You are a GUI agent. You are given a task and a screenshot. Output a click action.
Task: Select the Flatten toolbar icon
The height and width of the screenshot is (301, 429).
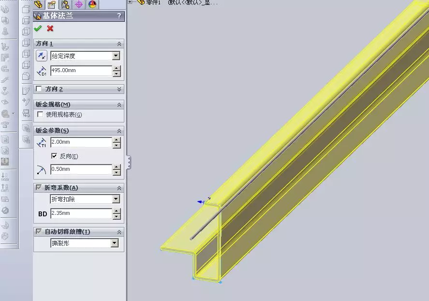pyautogui.click(x=5, y=199)
